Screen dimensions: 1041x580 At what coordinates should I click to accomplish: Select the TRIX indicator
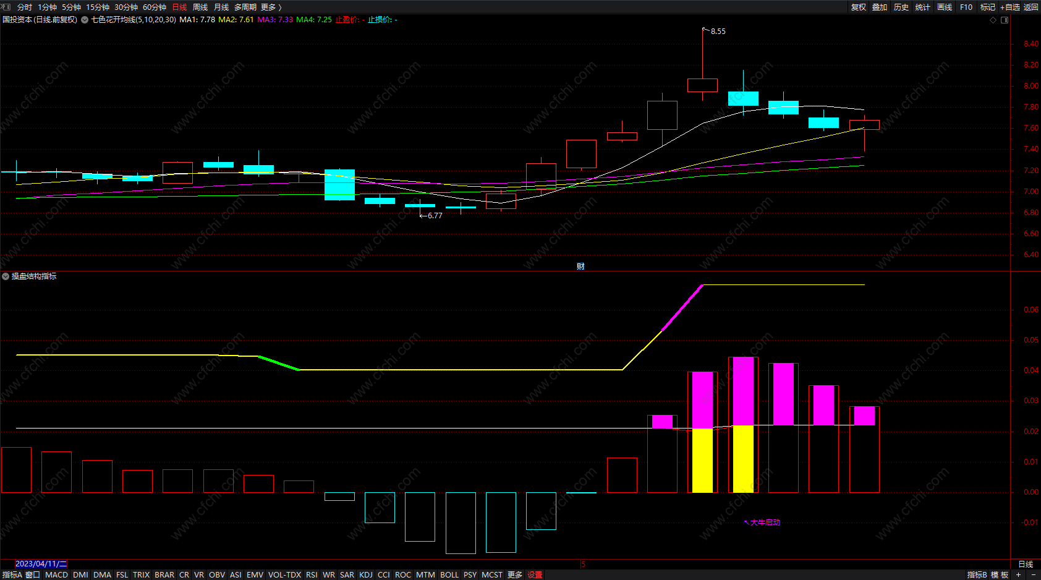click(x=141, y=574)
